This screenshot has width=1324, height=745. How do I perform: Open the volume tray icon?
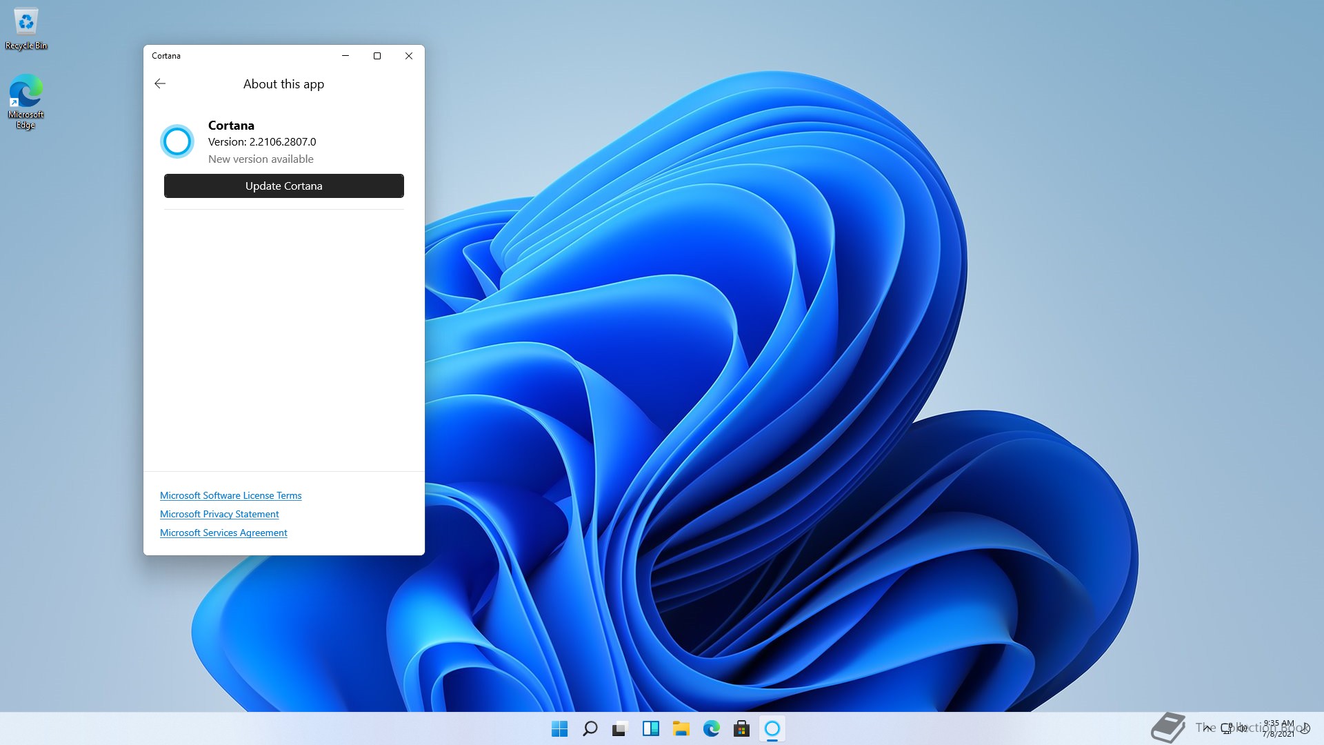1243,728
